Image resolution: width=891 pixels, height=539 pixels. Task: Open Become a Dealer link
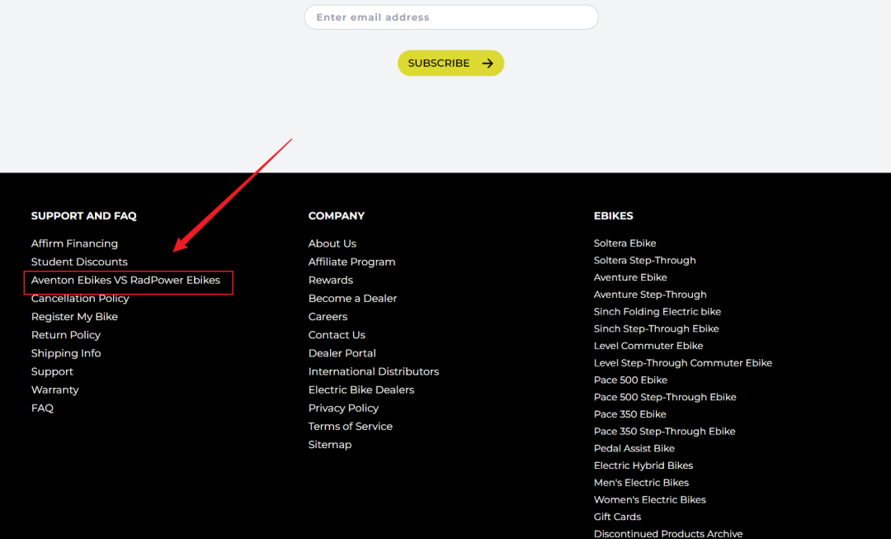(353, 299)
